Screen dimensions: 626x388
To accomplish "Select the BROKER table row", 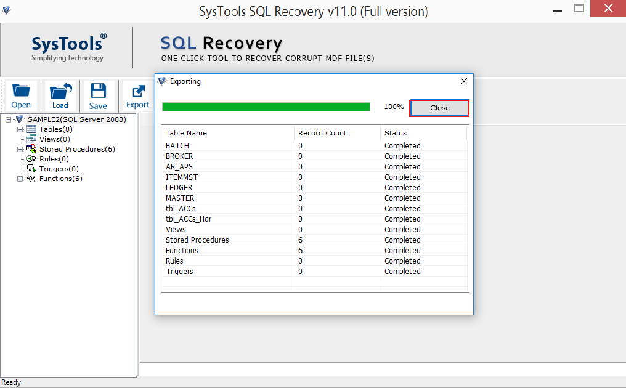I will (315, 156).
